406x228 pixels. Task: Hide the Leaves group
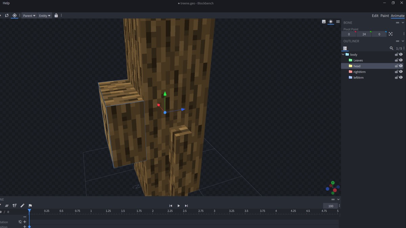[x=401, y=60]
